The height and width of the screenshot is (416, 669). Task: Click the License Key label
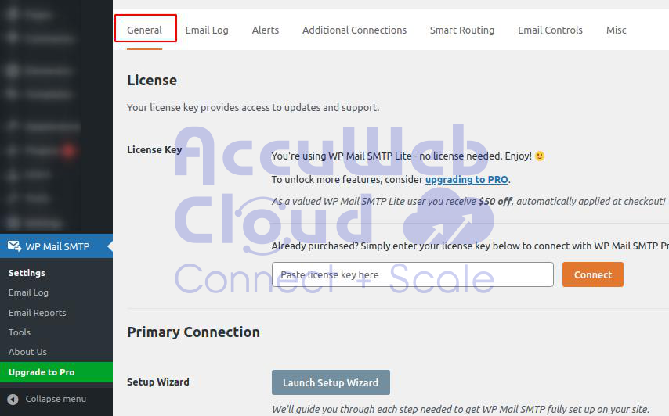point(154,150)
